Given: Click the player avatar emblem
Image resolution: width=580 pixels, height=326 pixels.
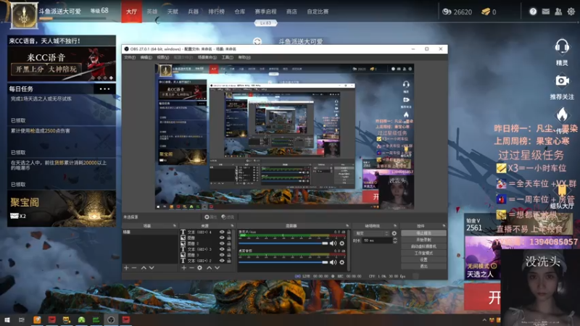Looking at the screenshot, I should [24, 15].
